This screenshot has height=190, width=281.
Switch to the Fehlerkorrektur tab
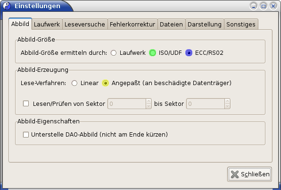pos(132,24)
